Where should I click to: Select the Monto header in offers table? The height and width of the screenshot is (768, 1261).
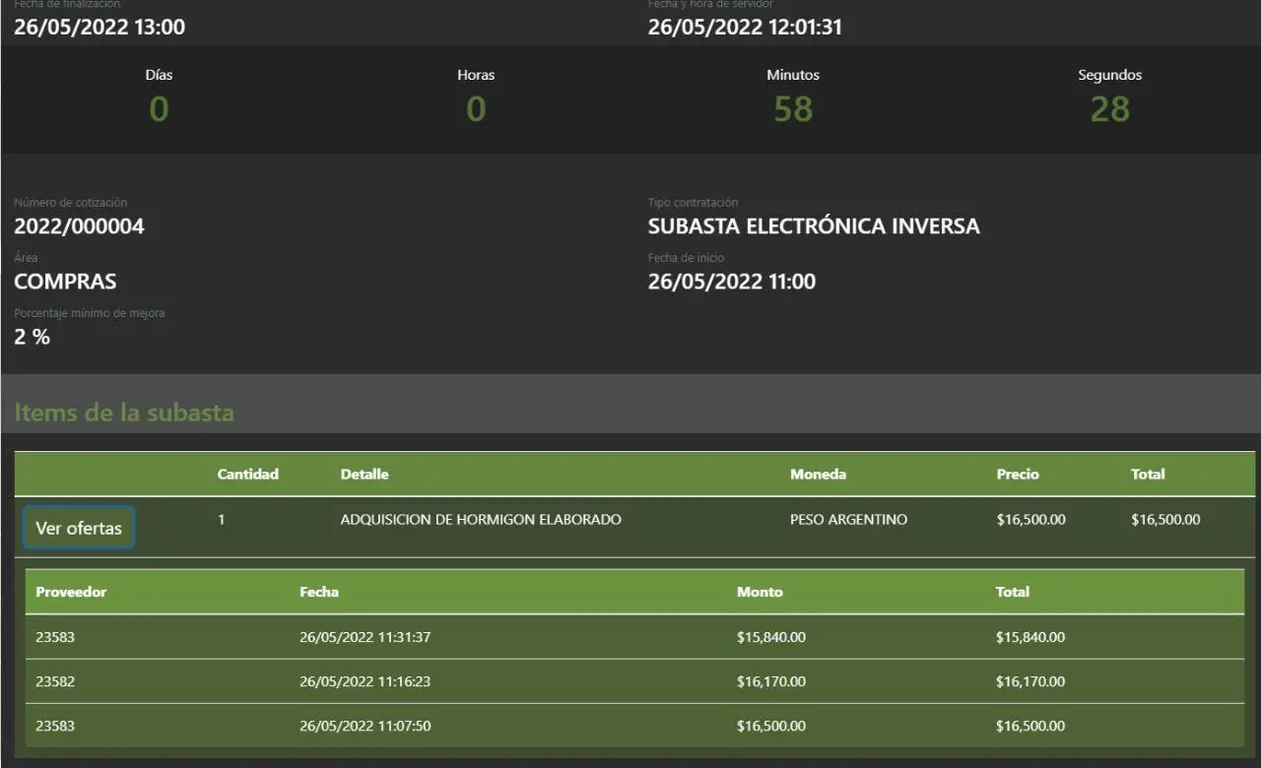coord(760,592)
